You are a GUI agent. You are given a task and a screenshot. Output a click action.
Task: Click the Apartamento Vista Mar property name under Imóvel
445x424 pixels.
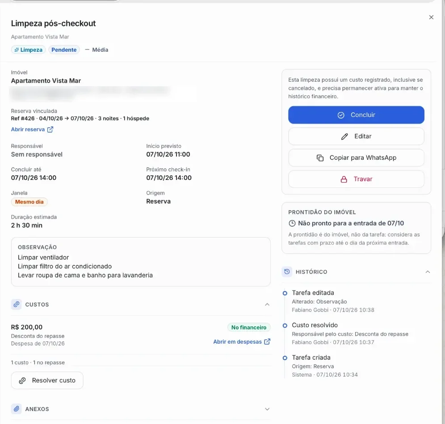tap(46, 81)
